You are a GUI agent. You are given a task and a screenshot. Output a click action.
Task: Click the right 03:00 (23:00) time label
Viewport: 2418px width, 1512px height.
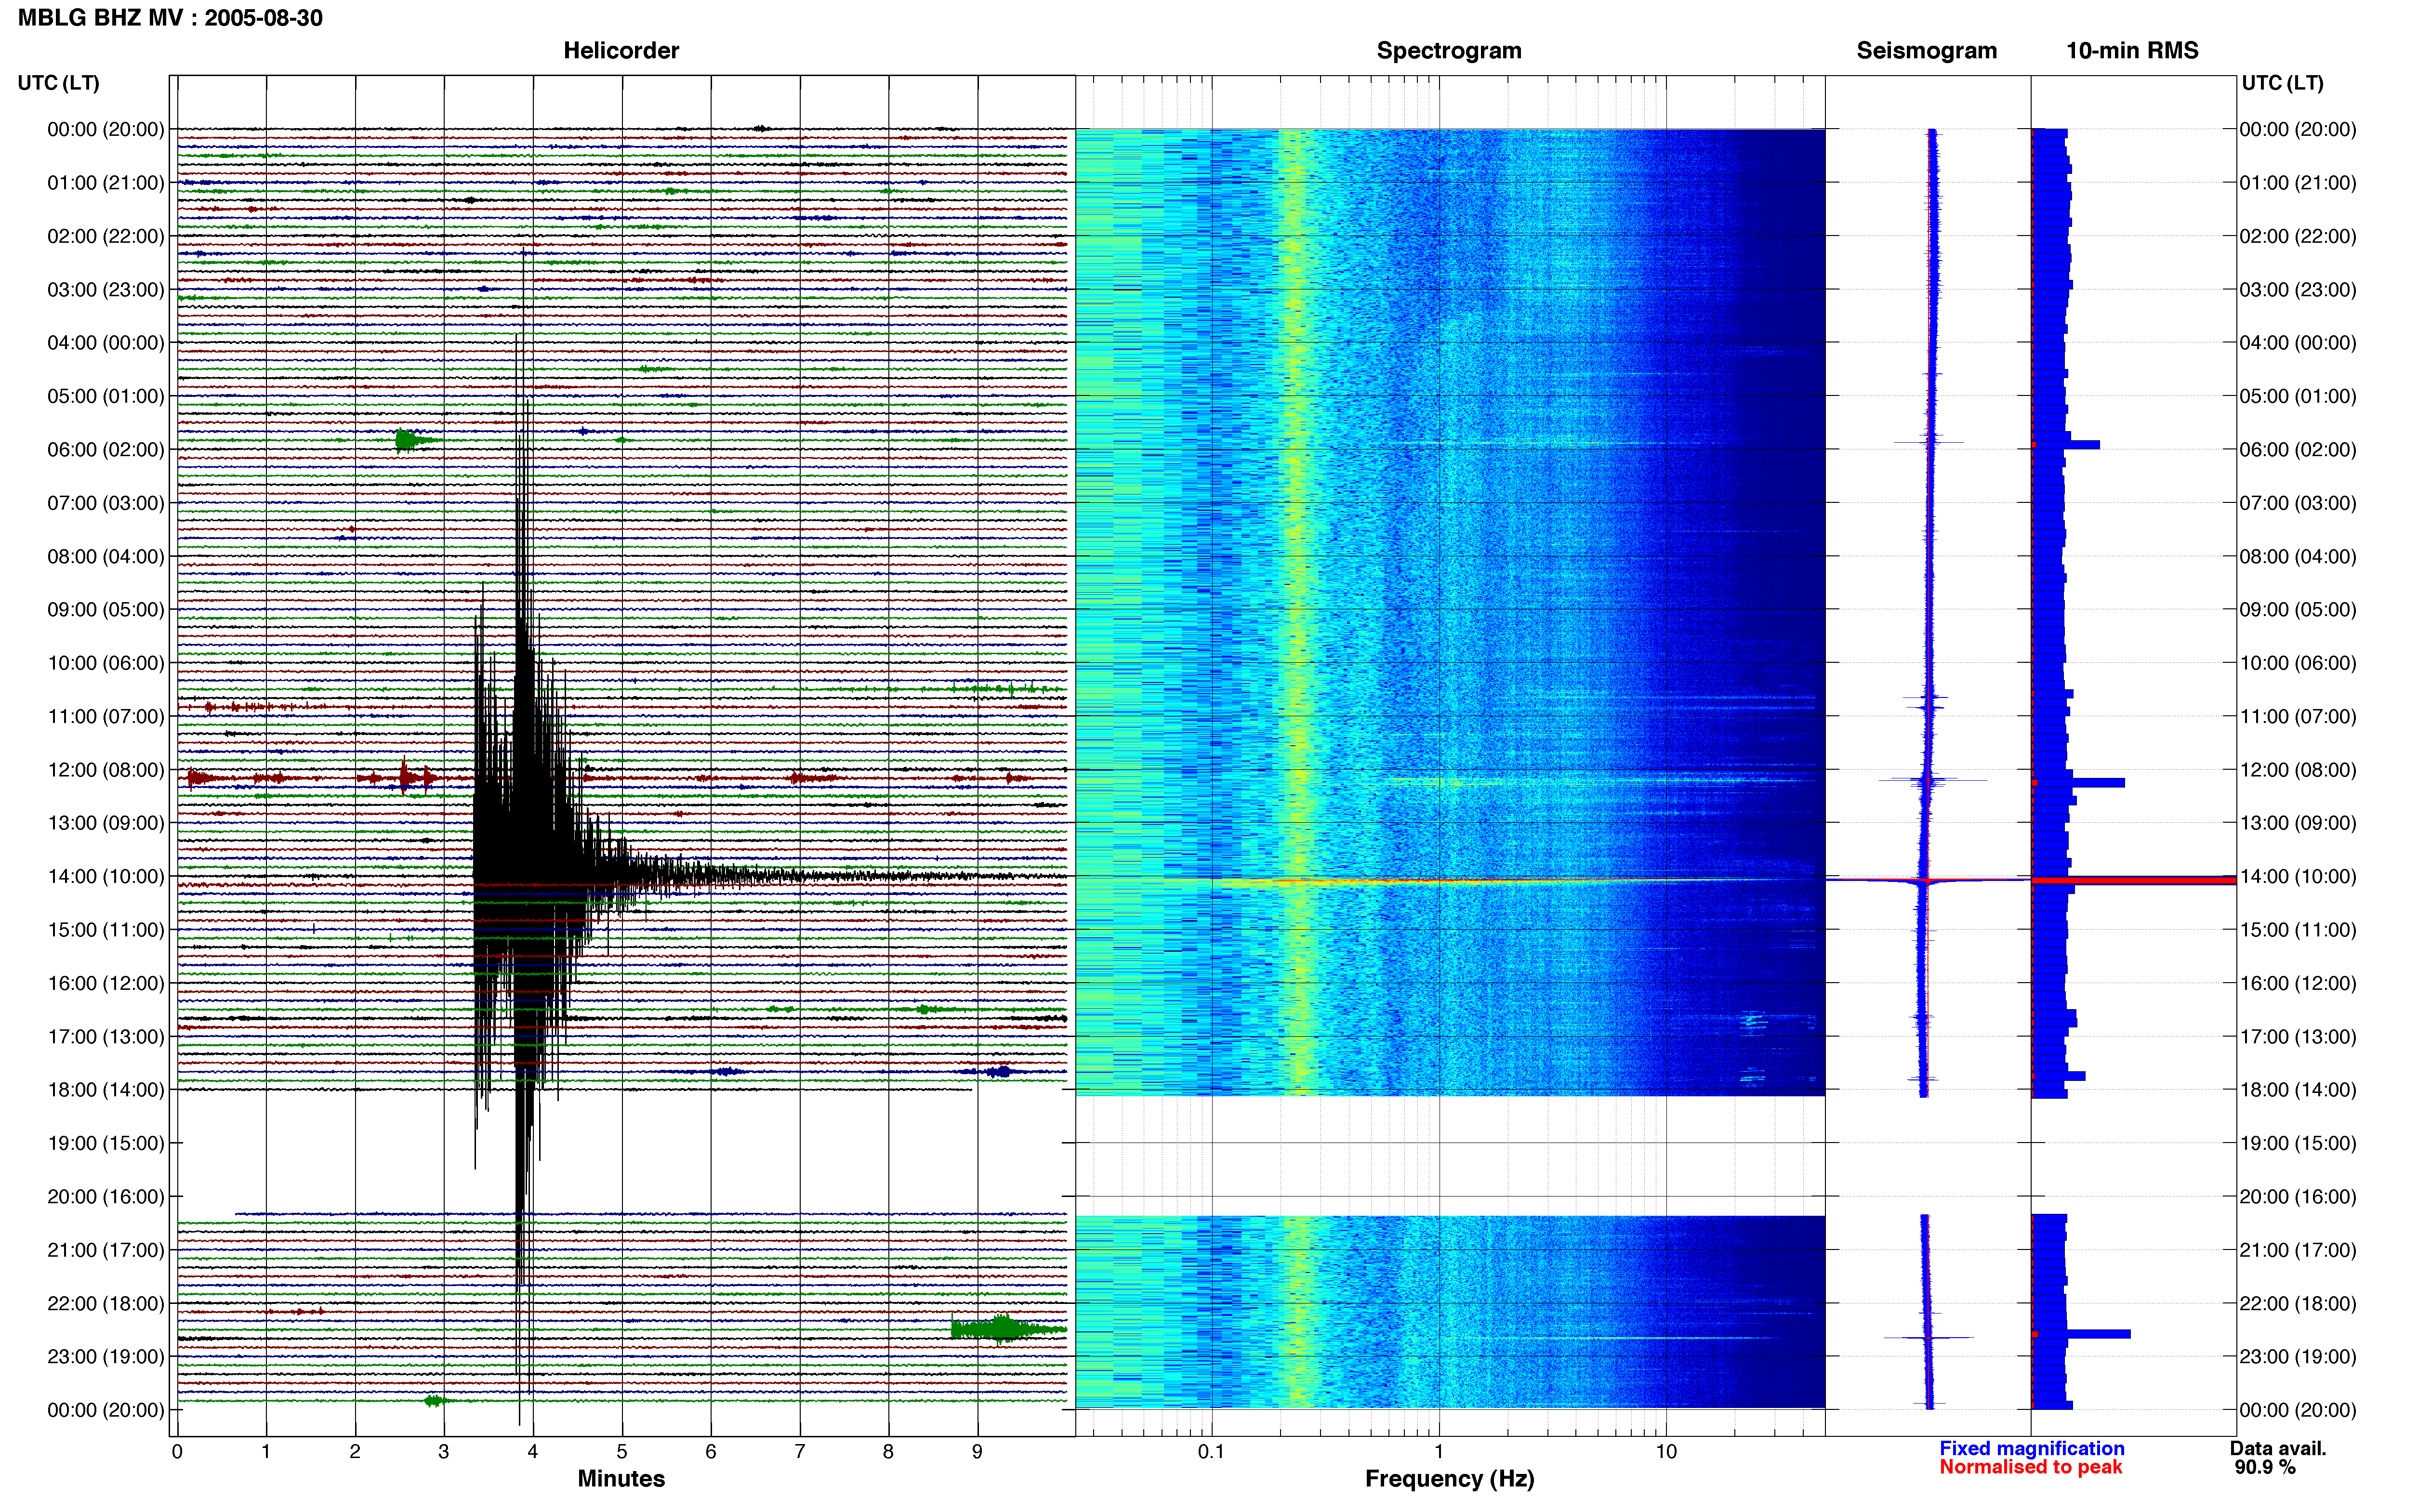point(2298,290)
